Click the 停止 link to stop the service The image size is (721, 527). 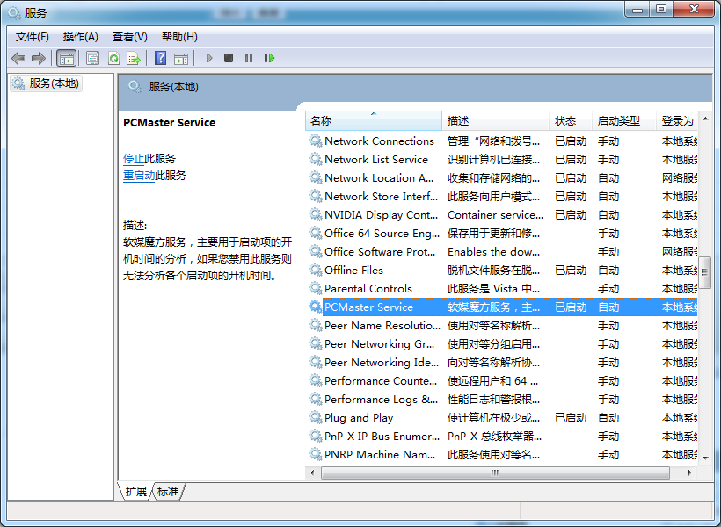point(134,159)
